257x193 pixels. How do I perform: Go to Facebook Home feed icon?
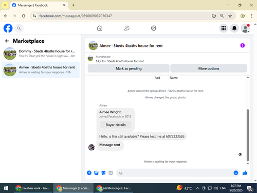[100, 28]
